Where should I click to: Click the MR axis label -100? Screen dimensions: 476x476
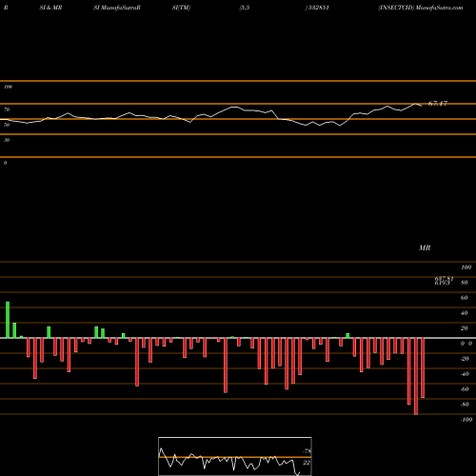(x=466, y=420)
